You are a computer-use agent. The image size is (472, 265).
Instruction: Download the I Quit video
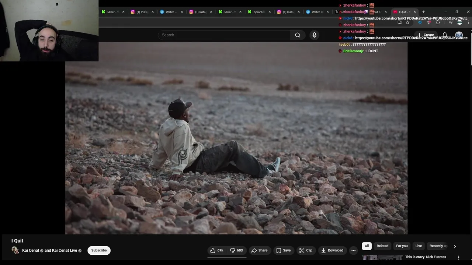click(332, 250)
